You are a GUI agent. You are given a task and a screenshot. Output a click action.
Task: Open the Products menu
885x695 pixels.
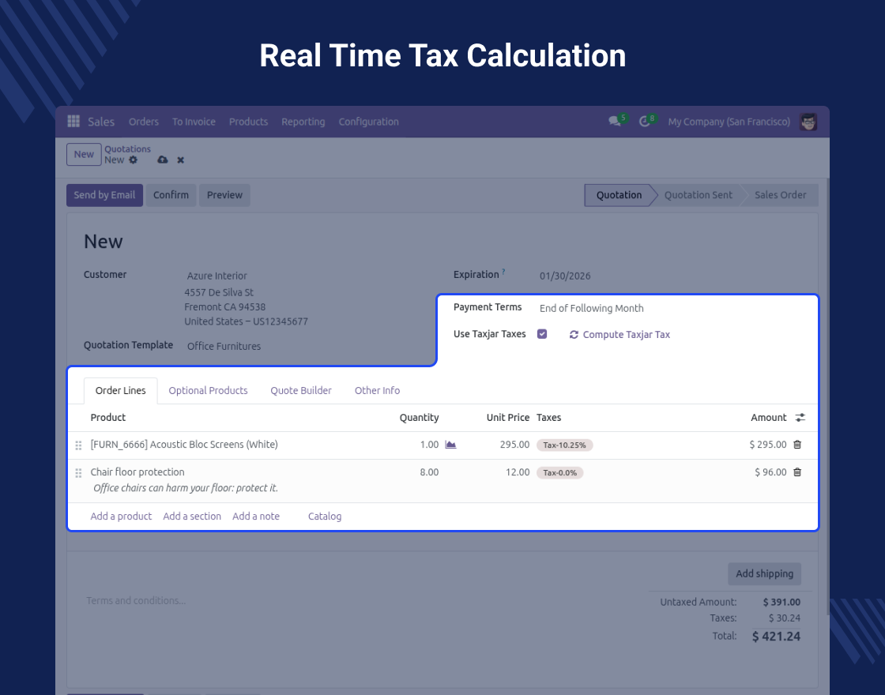pyautogui.click(x=248, y=122)
